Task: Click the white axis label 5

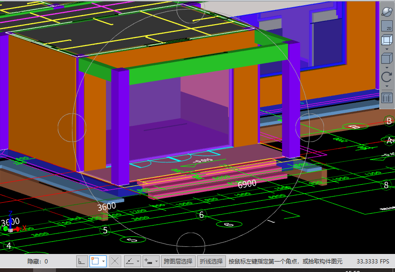Action: [x=105, y=230]
